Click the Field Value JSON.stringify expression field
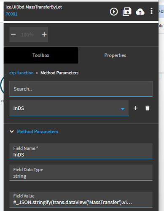The height and width of the screenshot is (211, 164). tap(81, 200)
